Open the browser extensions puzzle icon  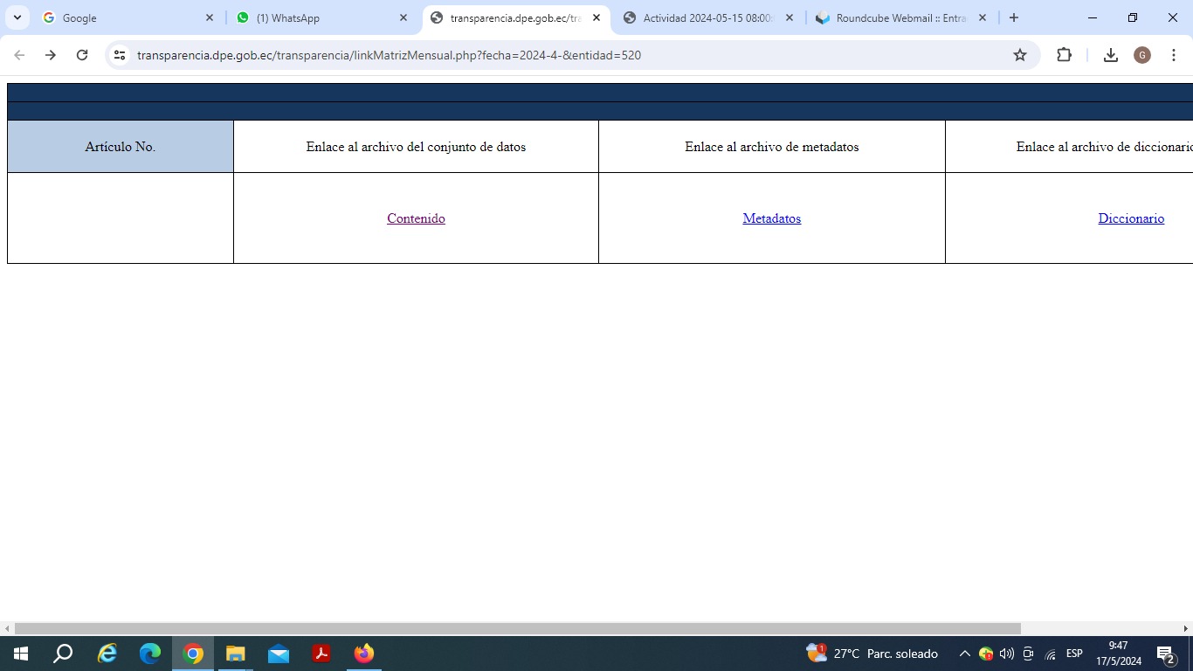(x=1064, y=55)
